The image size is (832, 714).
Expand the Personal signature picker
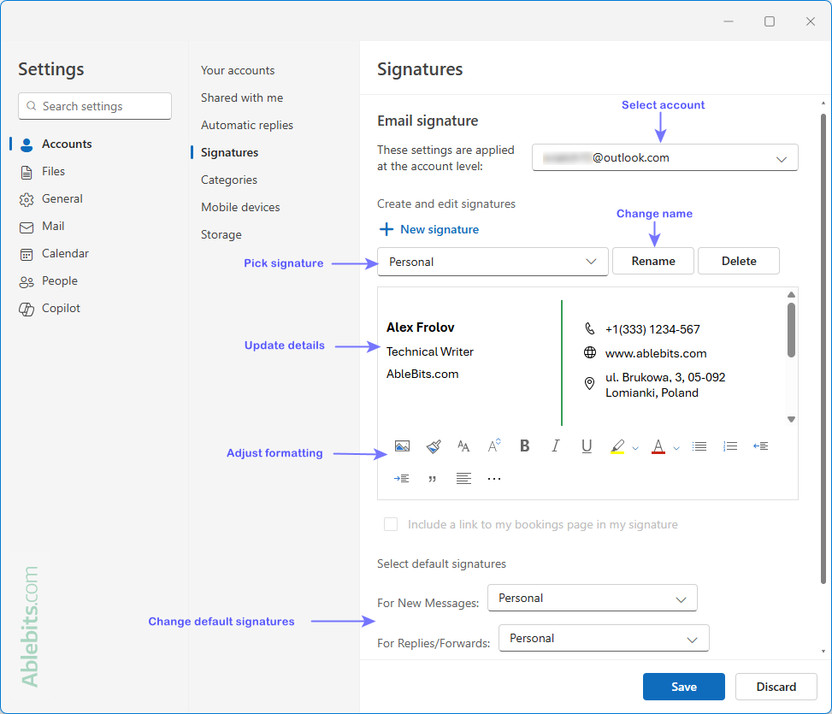[493, 261]
